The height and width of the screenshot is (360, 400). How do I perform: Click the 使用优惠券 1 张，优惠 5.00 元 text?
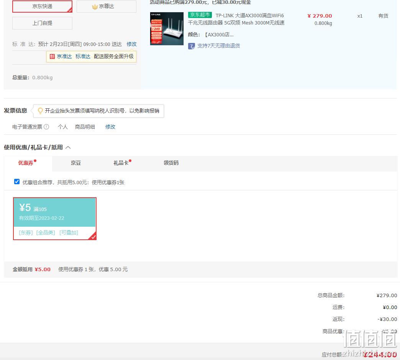tap(93, 270)
